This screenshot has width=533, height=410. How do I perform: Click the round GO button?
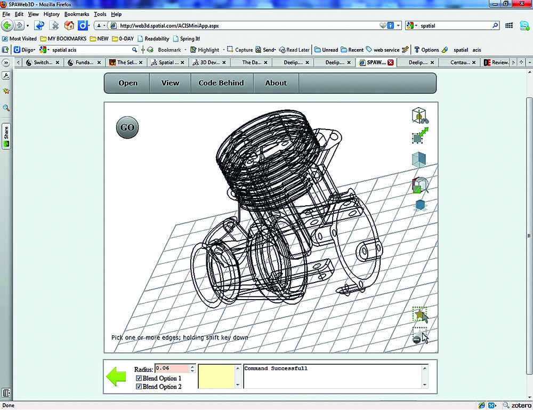coord(127,128)
